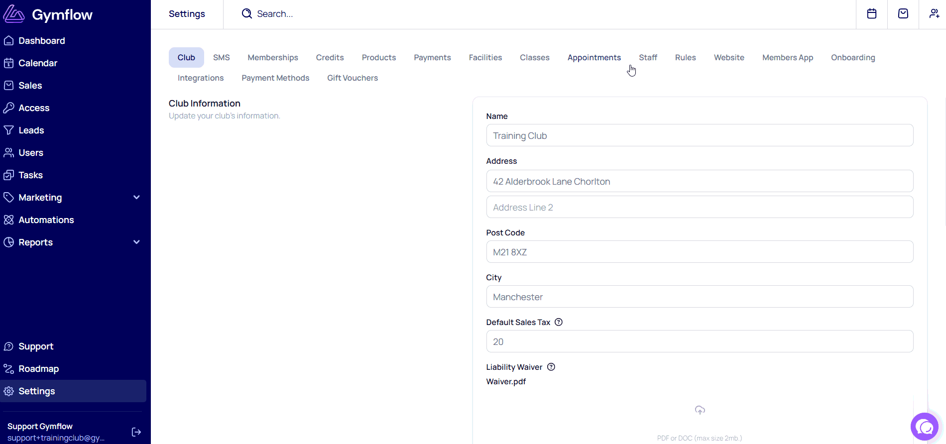The image size is (946, 444).
Task: Open the Support help icon
Action: pos(8,346)
